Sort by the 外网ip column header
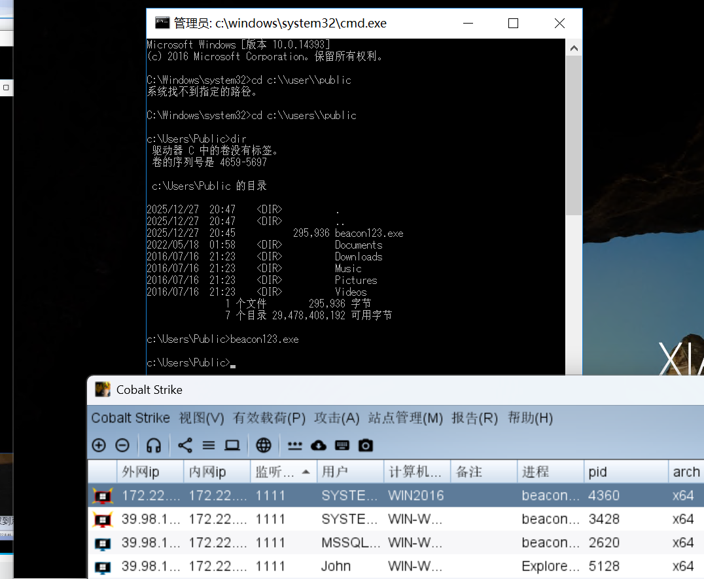704x579 pixels. (x=150, y=472)
